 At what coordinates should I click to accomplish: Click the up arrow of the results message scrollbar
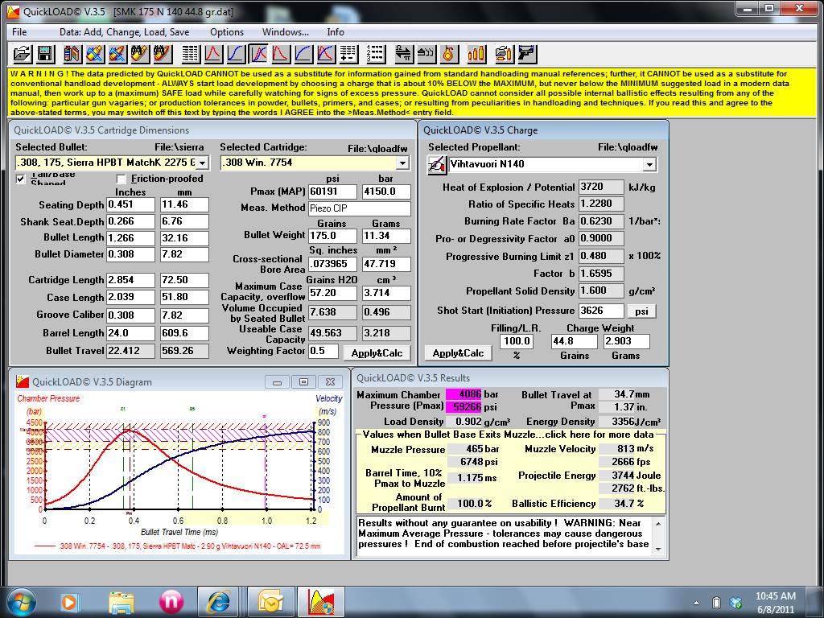pos(658,523)
